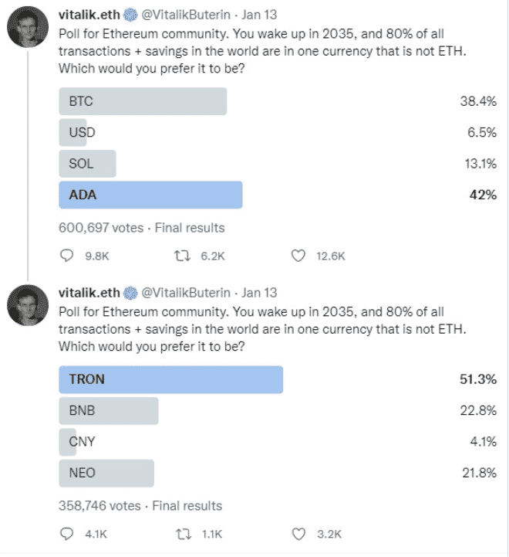The image size is (509, 557).
Task: Select the BNB poll result bar
Action: coord(109,411)
